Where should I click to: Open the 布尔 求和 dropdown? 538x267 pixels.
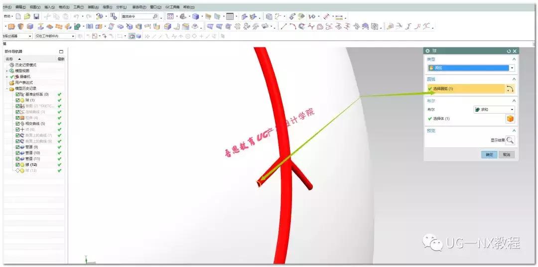click(512, 109)
